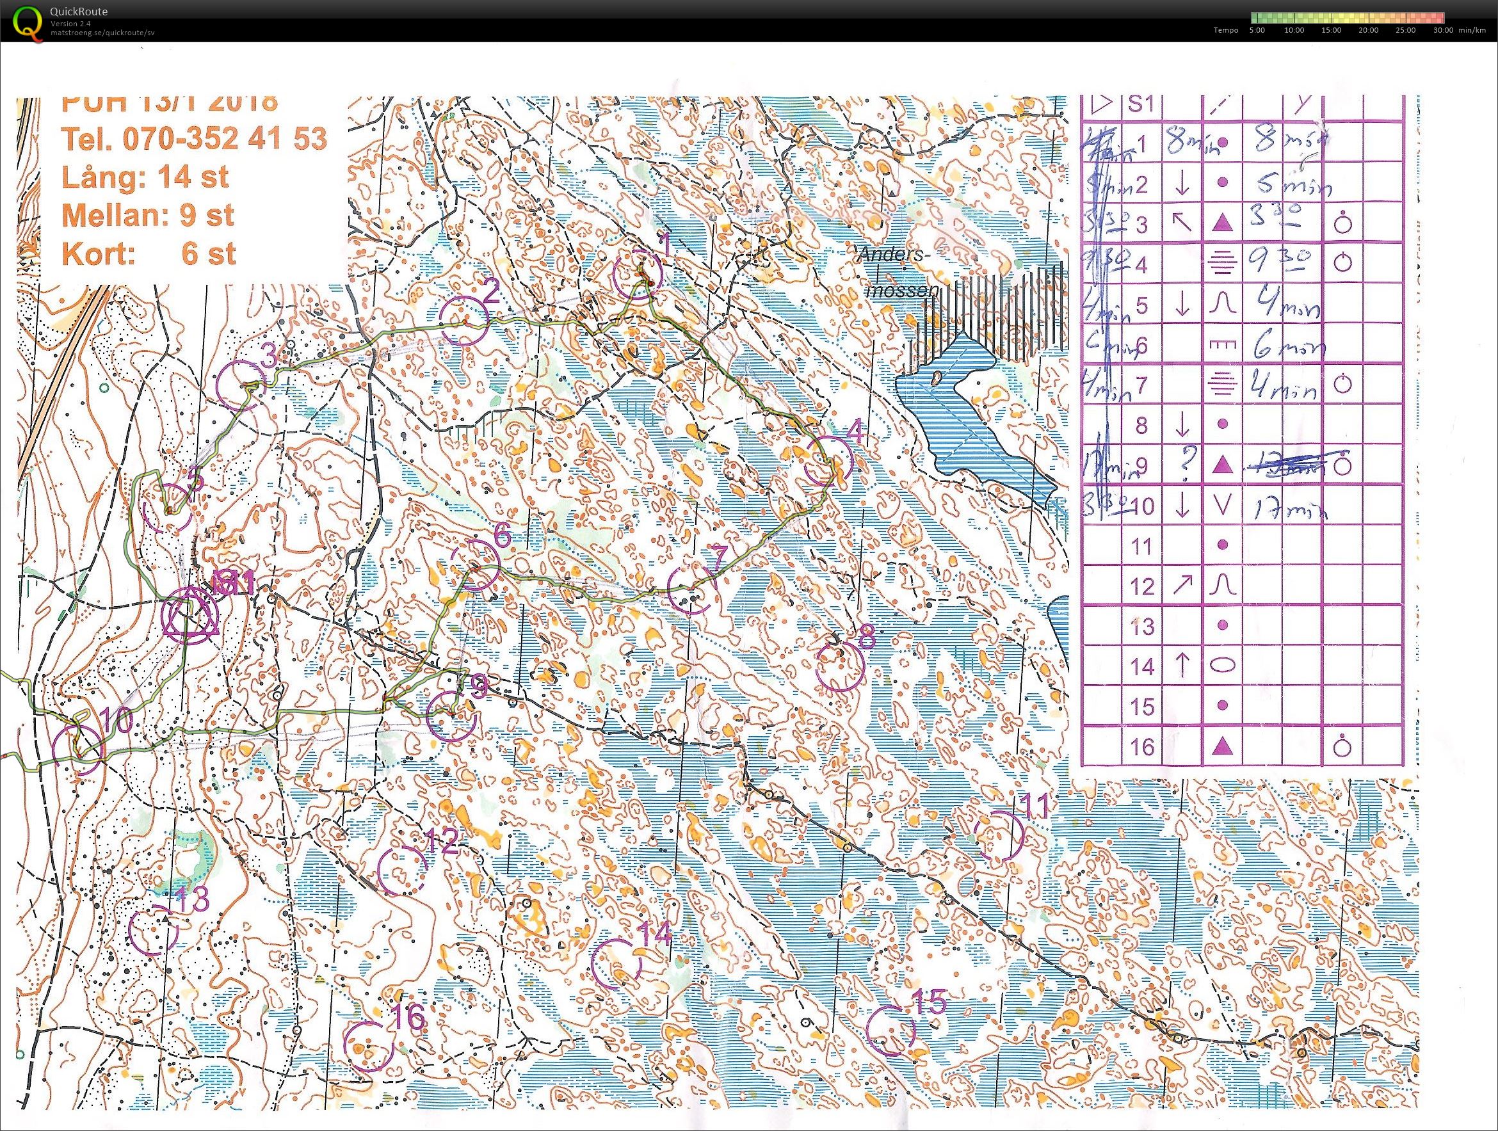
Task: Click the QuickRoute Q logo icon
Action: (x=26, y=20)
